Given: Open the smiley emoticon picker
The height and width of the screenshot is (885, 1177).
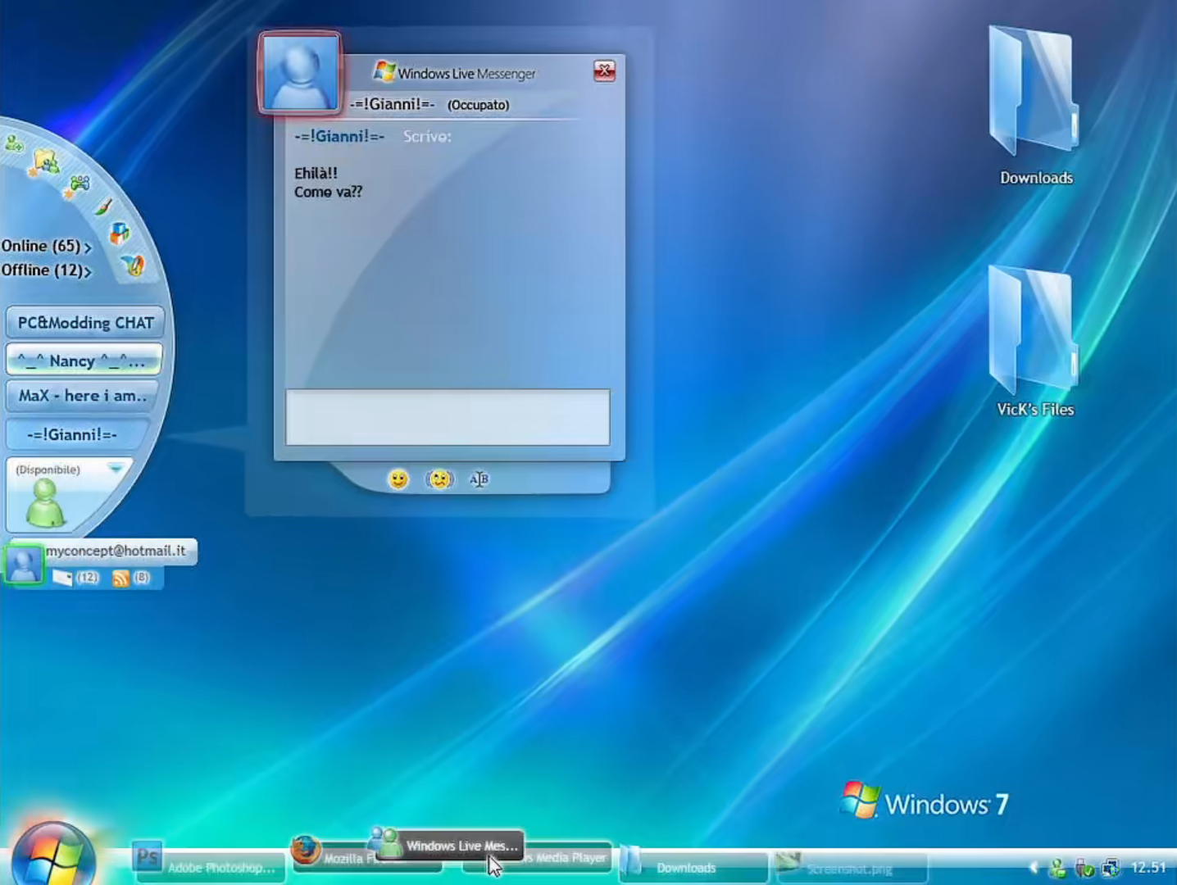Looking at the screenshot, I should tap(398, 479).
